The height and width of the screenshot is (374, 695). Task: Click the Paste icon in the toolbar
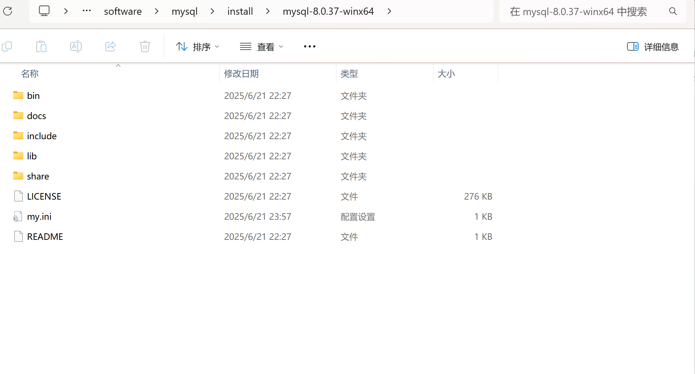pos(41,46)
